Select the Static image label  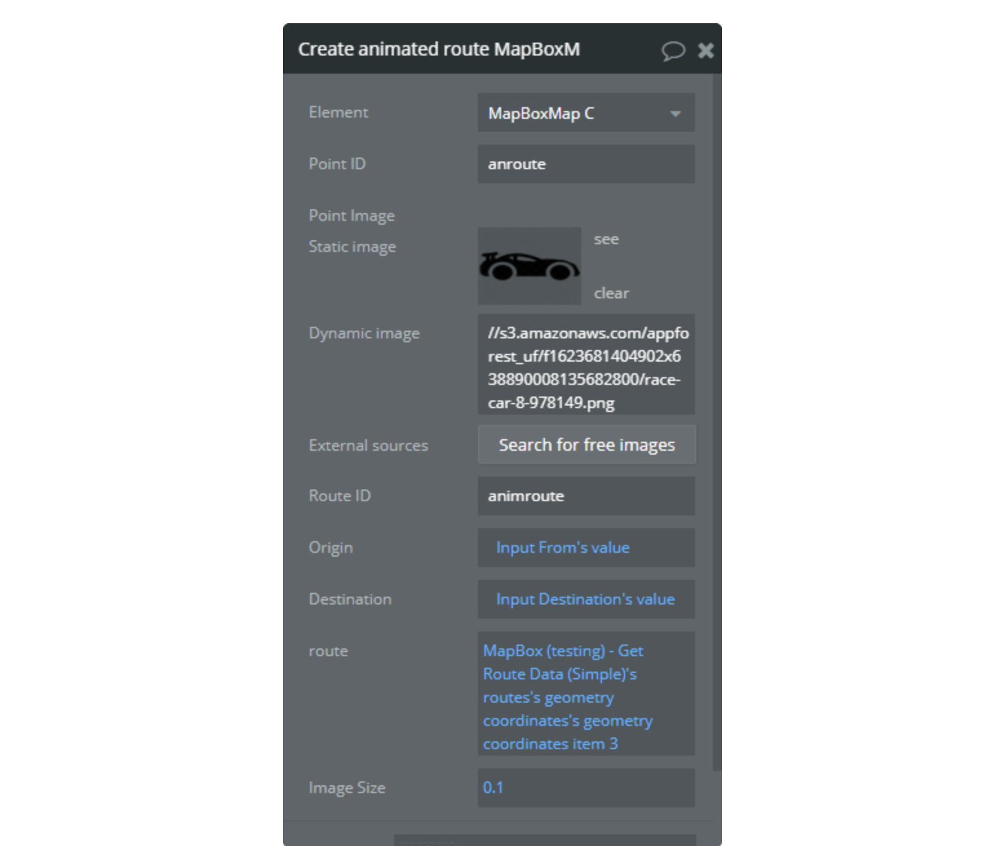pyautogui.click(x=352, y=246)
